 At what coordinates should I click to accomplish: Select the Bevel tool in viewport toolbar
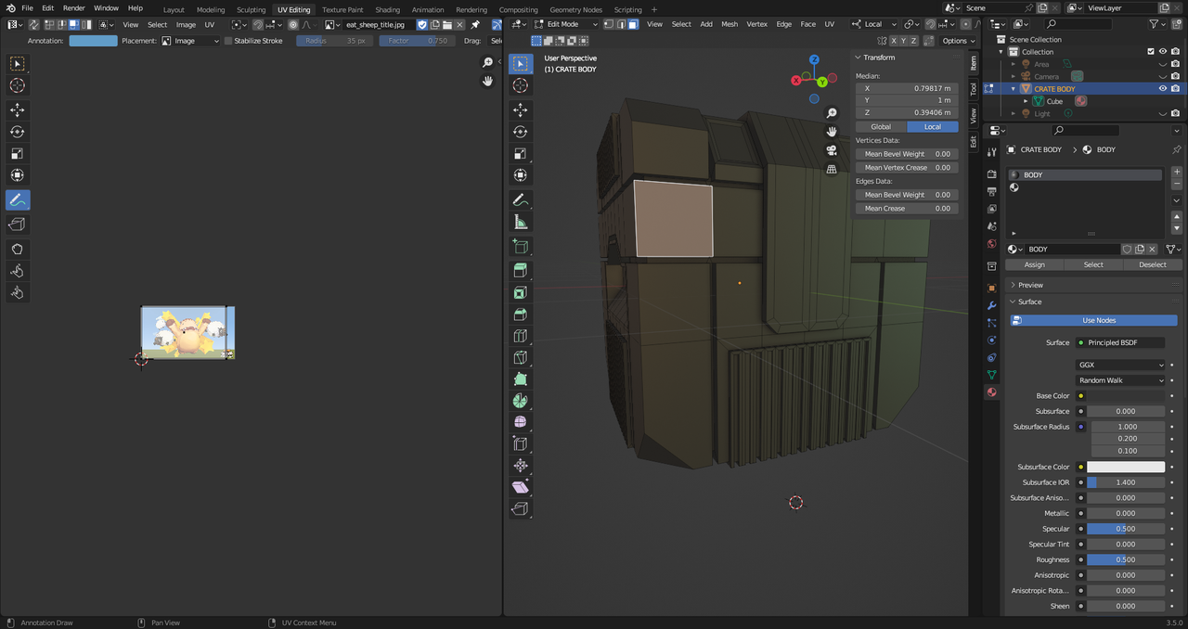point(521,314)
